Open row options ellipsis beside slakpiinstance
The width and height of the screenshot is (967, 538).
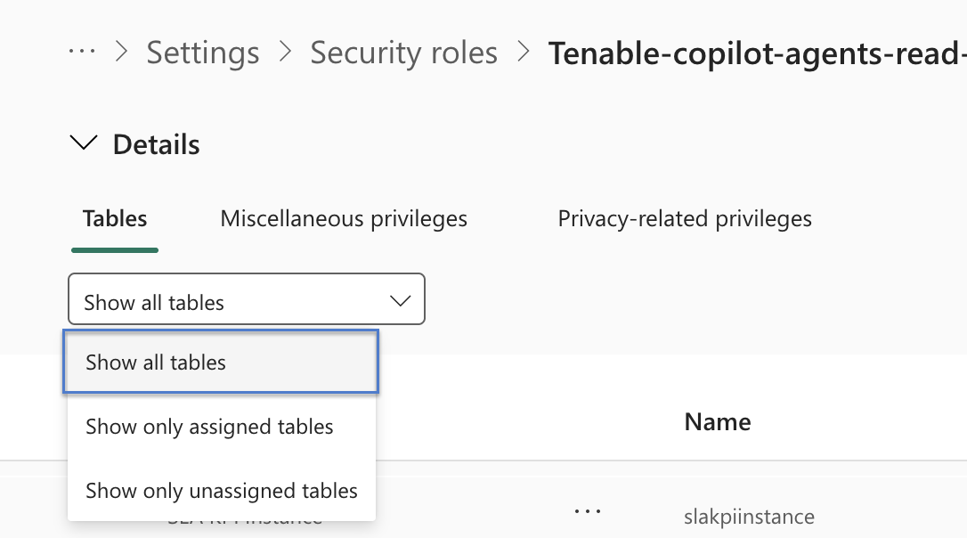[x=588, y=511]
